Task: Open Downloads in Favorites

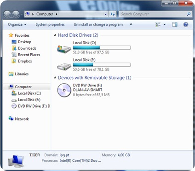Action: pyautogui.click(x=27, y=48)
